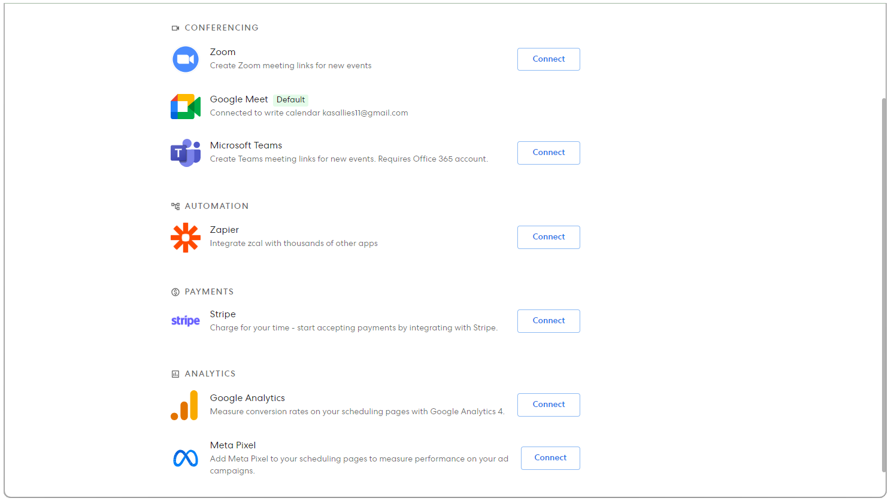Click the Microsoft Teams title text

246,145
